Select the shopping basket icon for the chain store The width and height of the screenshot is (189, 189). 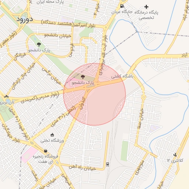pyautogui.click(x=45, y=151)
